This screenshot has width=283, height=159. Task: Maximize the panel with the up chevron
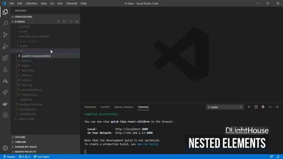(270, 107)
